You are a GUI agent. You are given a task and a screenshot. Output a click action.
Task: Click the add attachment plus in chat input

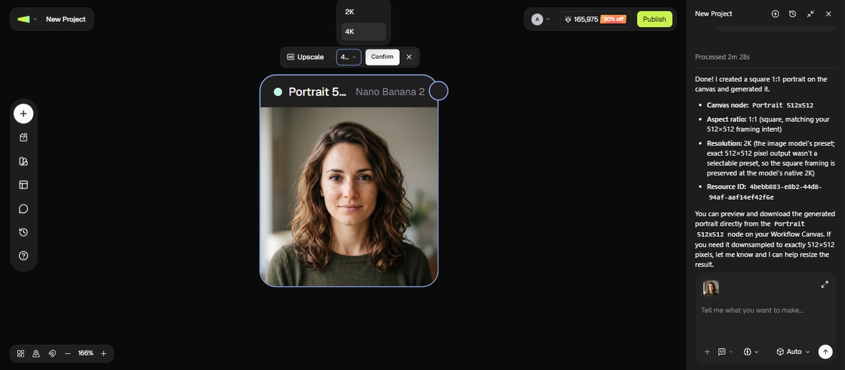707,352
